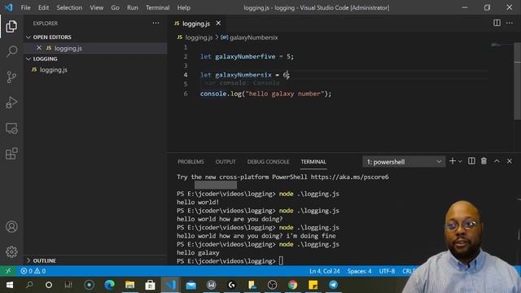
Task: Open the Selection menu
Action: pyautogui.click(x=69, y=7)
